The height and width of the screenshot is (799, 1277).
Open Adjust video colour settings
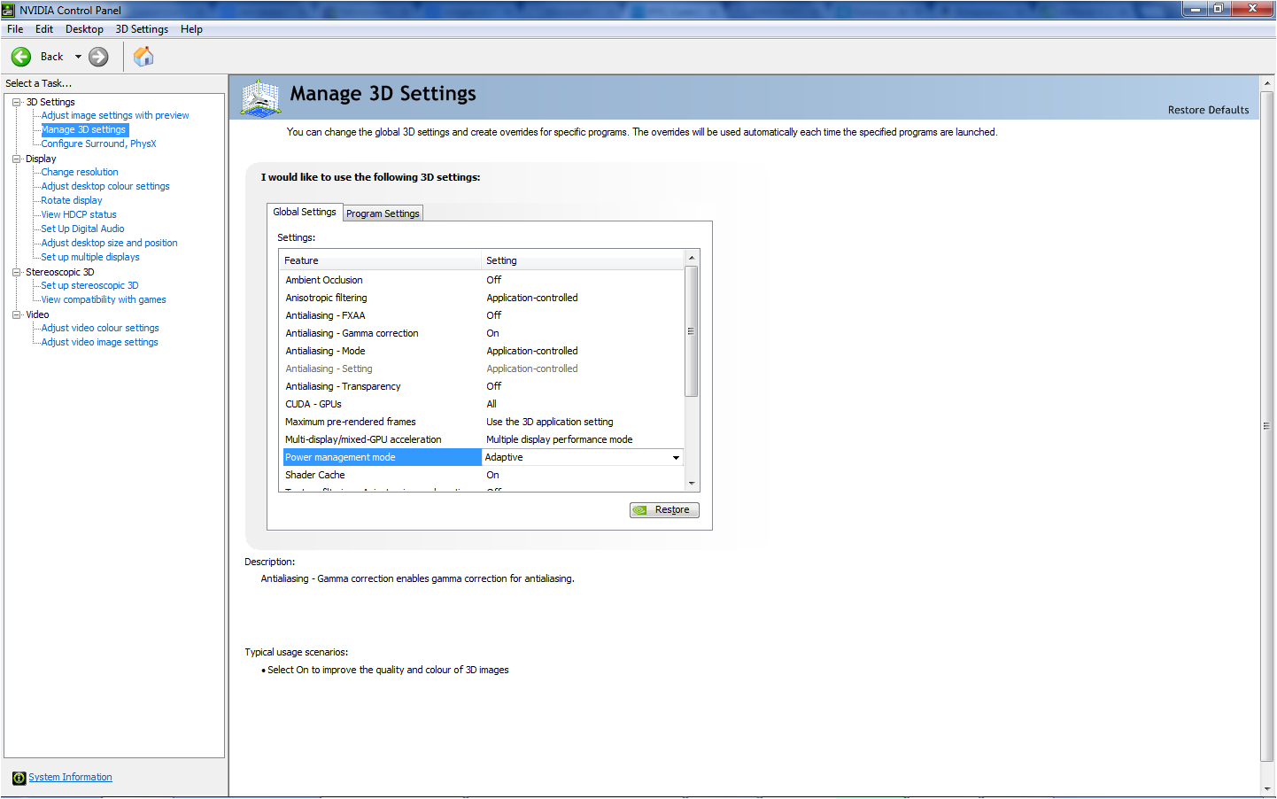(100, 328)
